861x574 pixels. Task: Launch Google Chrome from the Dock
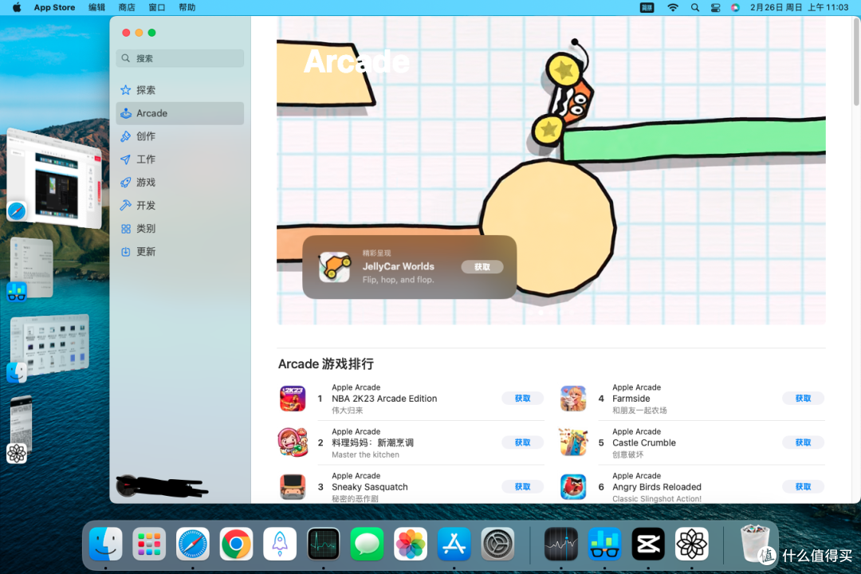[236, 544]
